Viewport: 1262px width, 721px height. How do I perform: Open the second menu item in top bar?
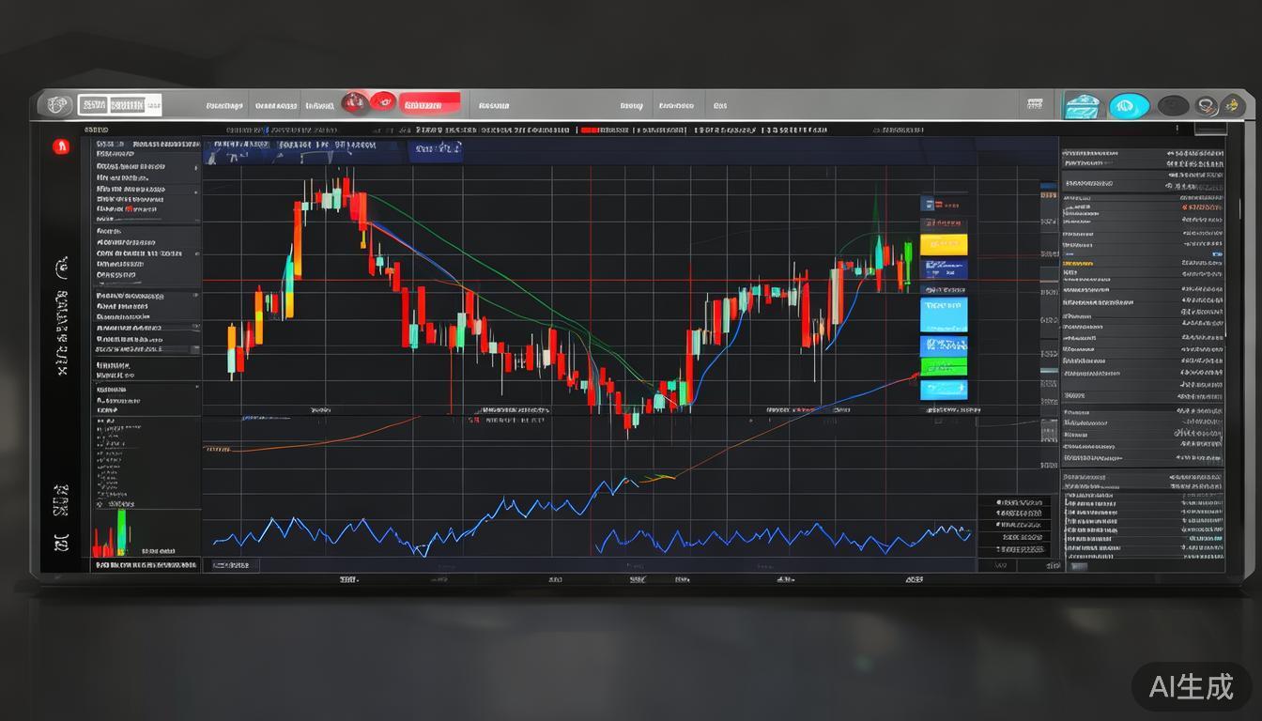pos(275,106)
